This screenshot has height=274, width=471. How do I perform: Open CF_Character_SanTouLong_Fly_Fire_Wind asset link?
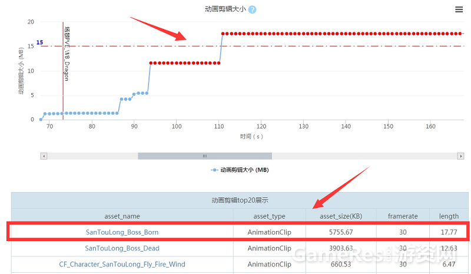[122, 264]
